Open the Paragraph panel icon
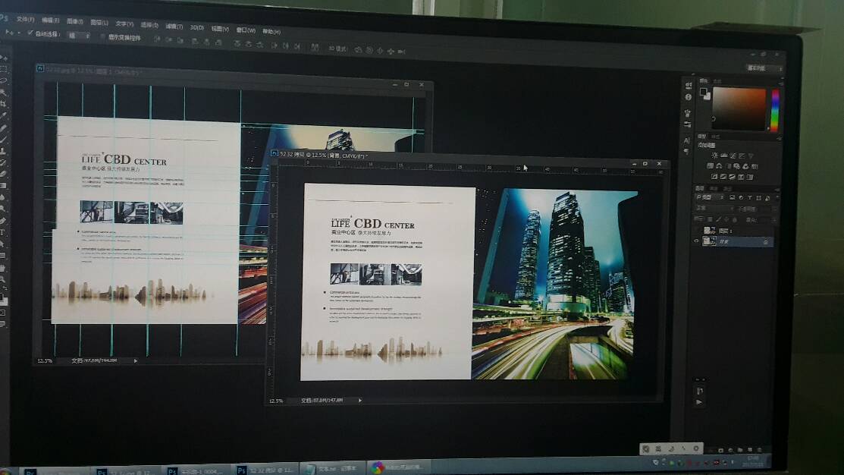 [x=687, y=152]
